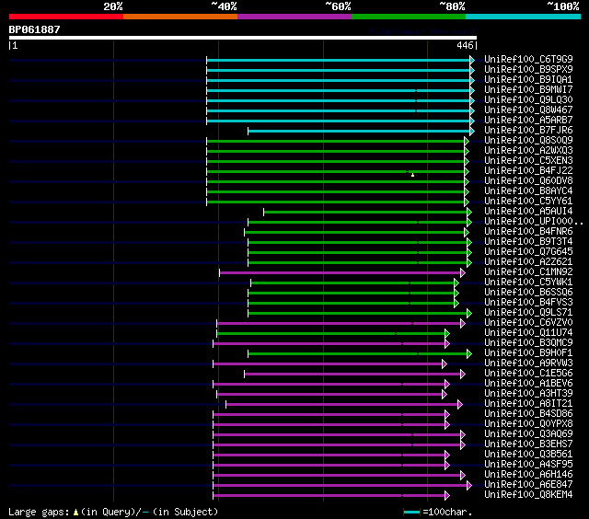Click the purple alignment bar for UniRef100_C1MN92
The width and height of the screenshot is (589, 519).
340,273
